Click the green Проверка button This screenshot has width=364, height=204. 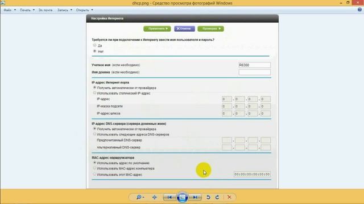pyautogui.click(x=211, y=29)
